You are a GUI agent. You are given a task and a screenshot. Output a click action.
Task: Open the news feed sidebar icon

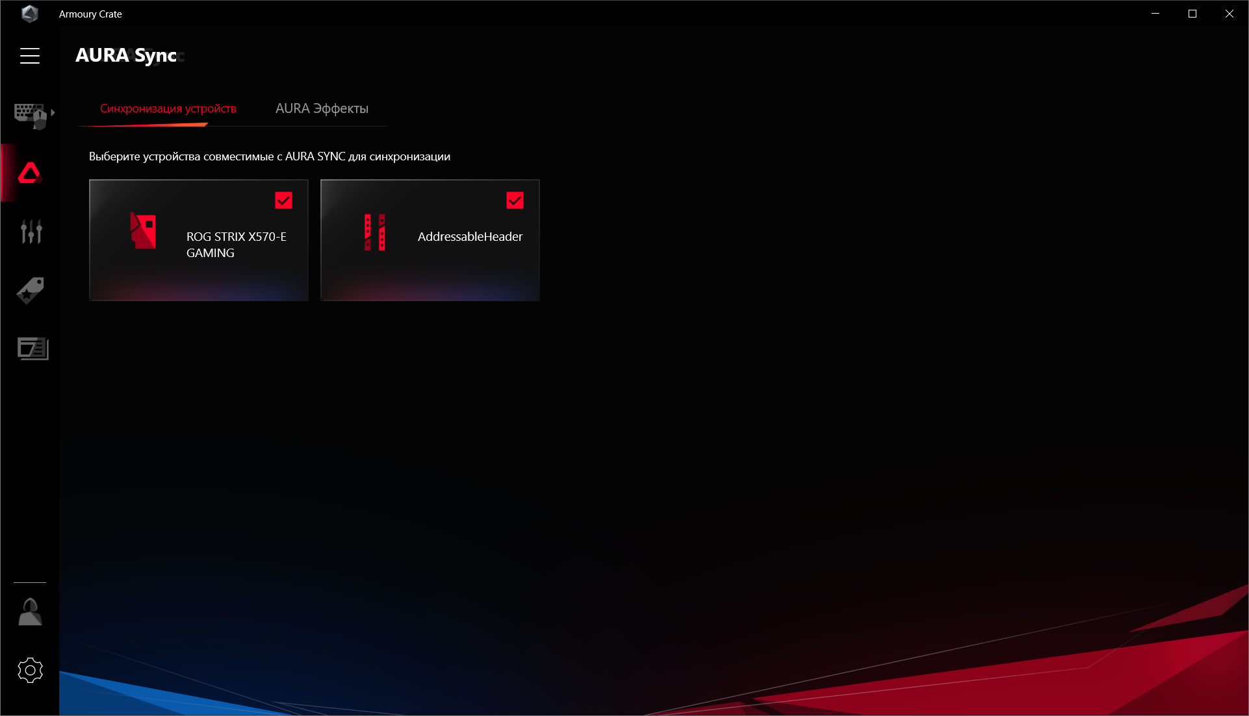tap(32, 349)
